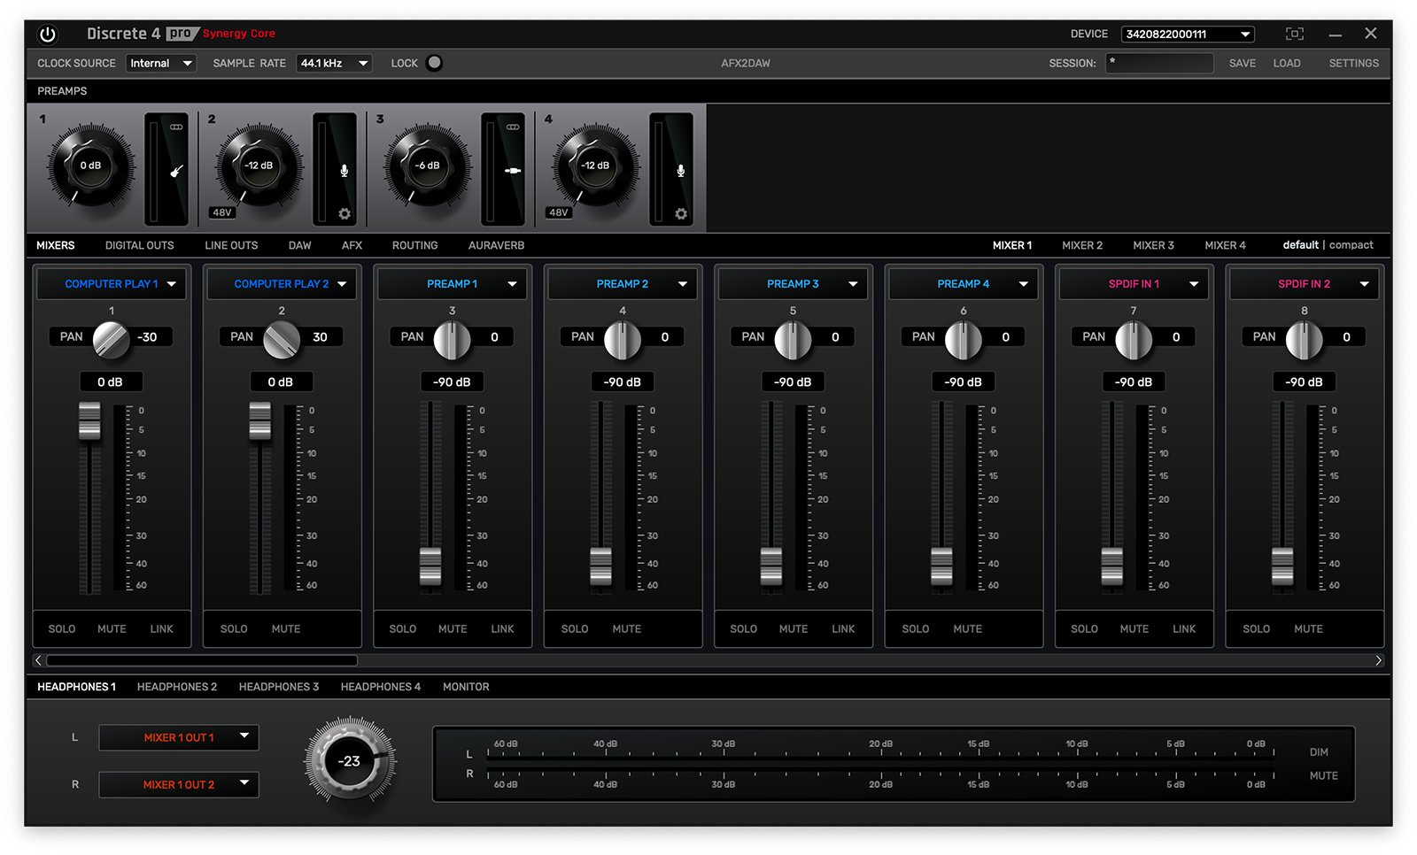Solo the Computer Play 1 channel

62,629
